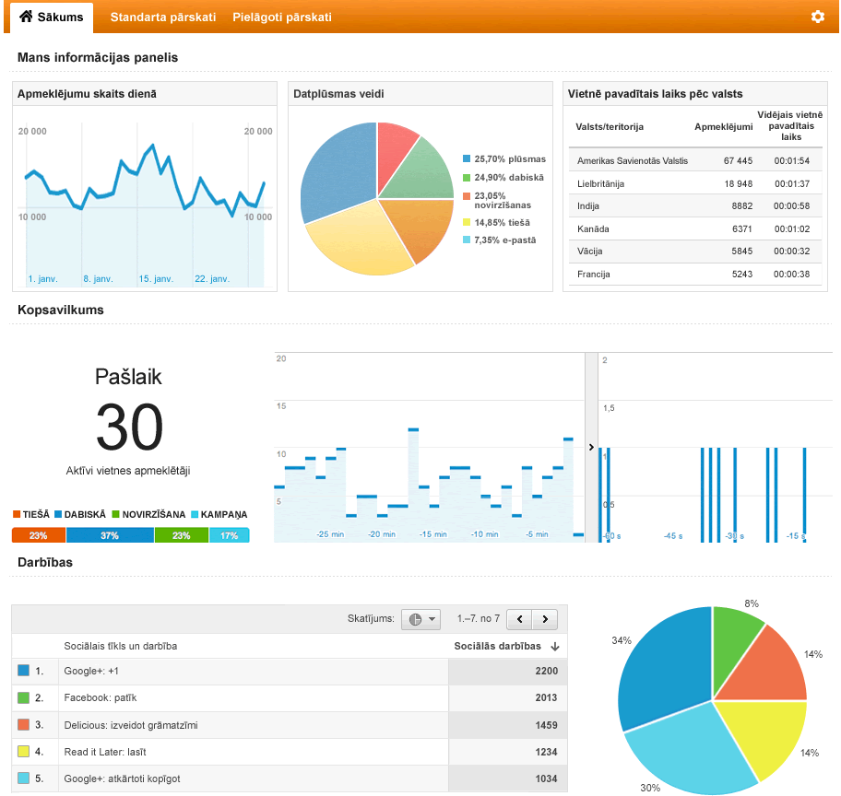
Task: Expand the realtime chart divider arrow
Action: point(591,447)
